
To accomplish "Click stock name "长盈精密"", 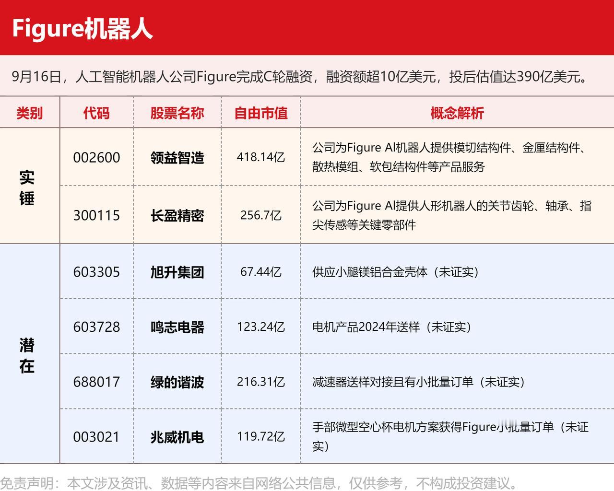I will [177, 215].
